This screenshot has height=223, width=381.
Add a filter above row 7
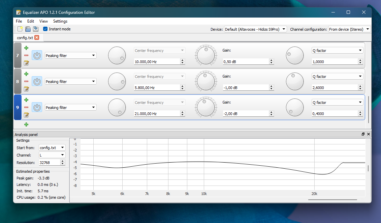pos(26,48)
